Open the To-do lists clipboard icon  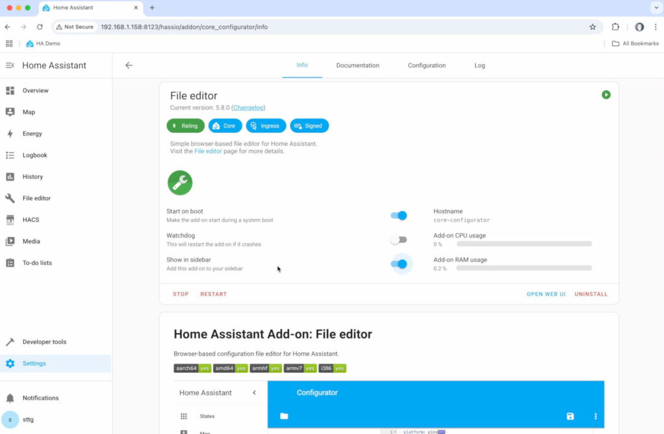10,263
